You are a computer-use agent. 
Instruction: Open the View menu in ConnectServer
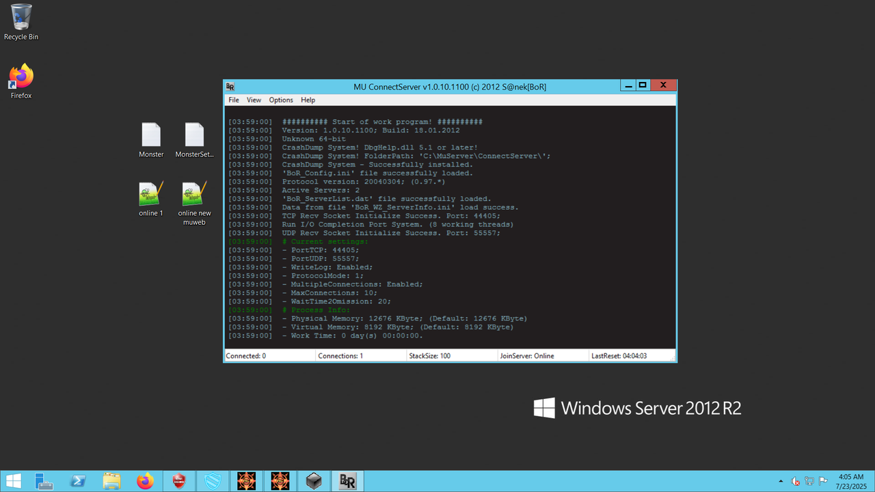[x=254, y=100]
